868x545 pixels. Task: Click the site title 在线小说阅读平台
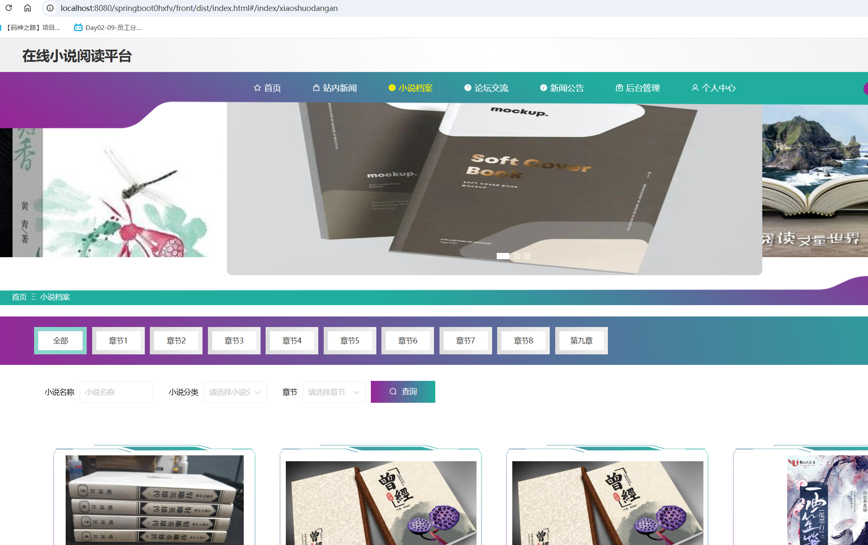point(77,56)
